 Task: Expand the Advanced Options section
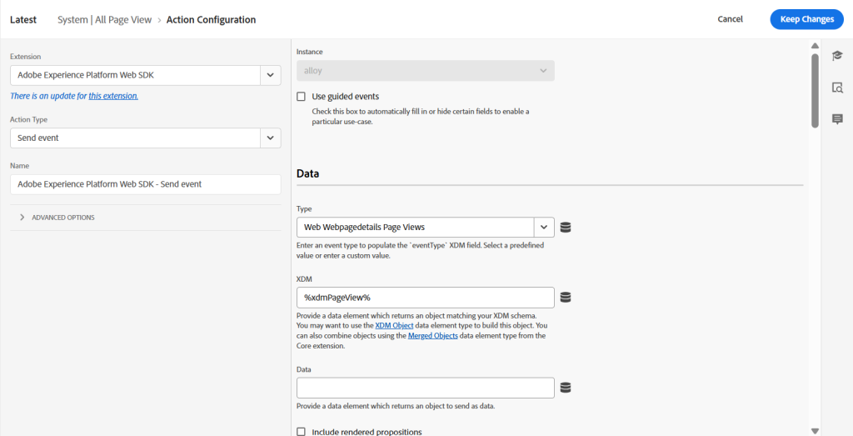57,218
